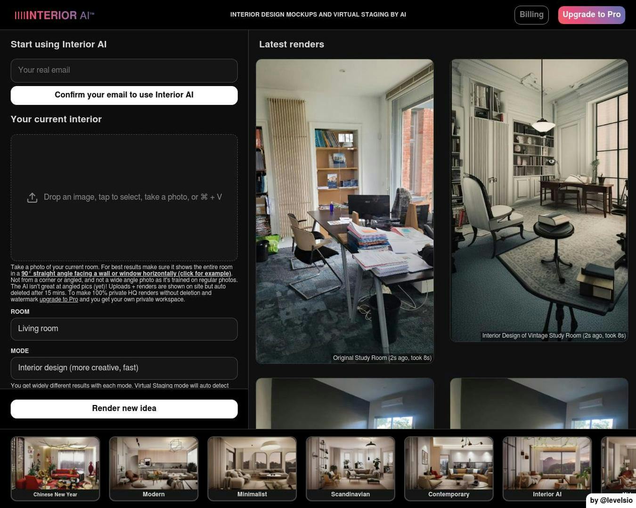
Task: Follow the upgrade to Pro text link
Action: pyautogui.click(x=59, y=300)
